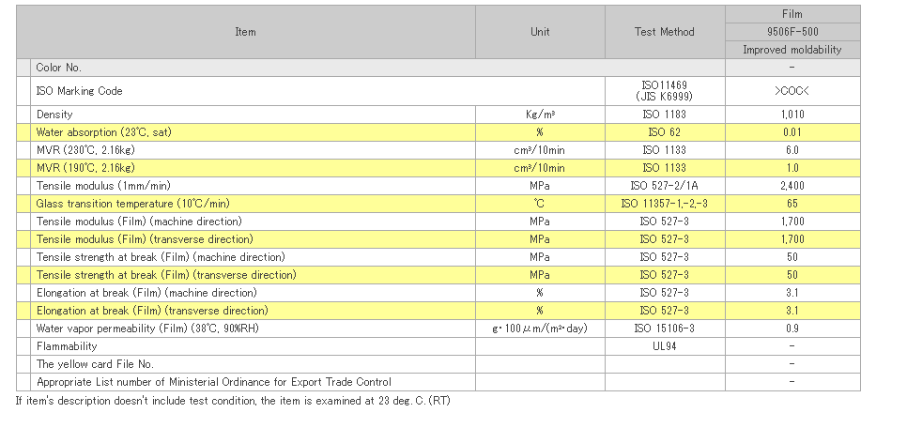
Task: Click the "Item" column header
Action: pos(245,32)
